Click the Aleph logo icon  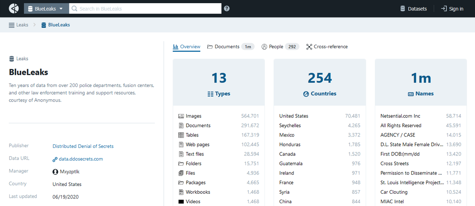14,8
